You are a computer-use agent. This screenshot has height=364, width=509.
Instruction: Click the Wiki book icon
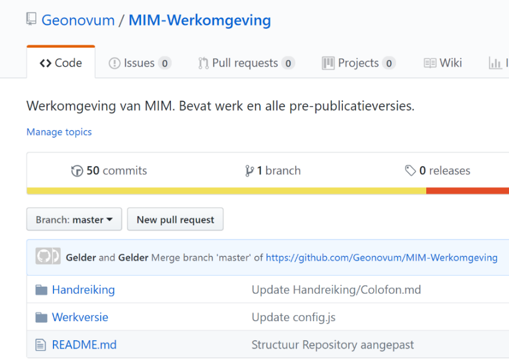[x=430, y=63]
